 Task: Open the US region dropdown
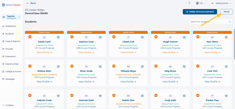201,3
